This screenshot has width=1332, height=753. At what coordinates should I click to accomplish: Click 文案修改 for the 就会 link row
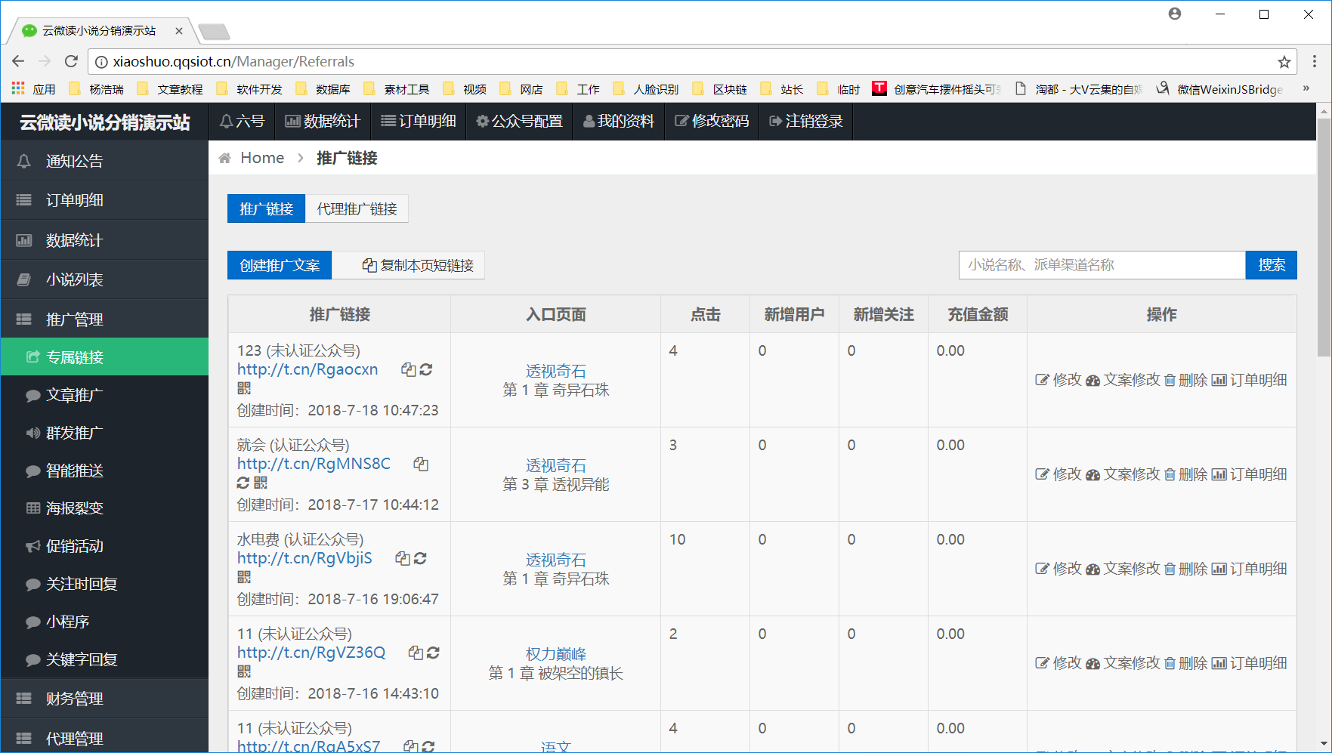click(1123, 474)
